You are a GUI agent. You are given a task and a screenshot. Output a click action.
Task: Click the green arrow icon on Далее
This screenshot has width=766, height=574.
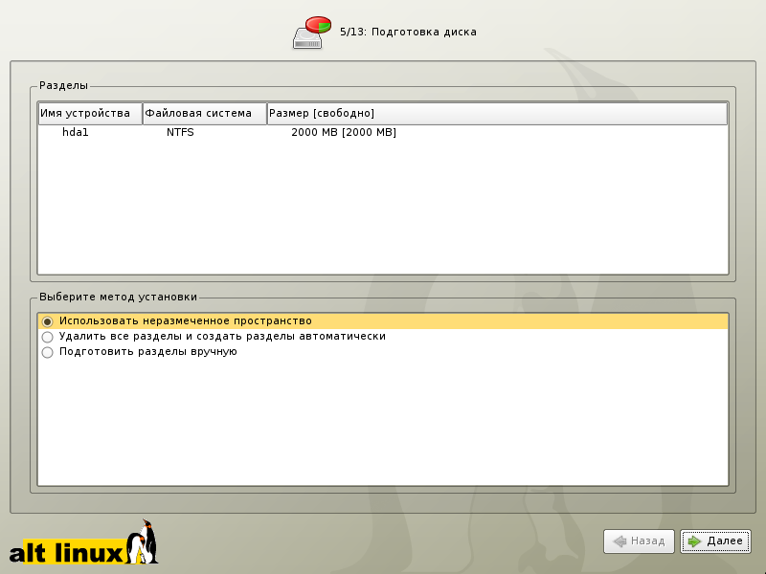click(693, 541)
